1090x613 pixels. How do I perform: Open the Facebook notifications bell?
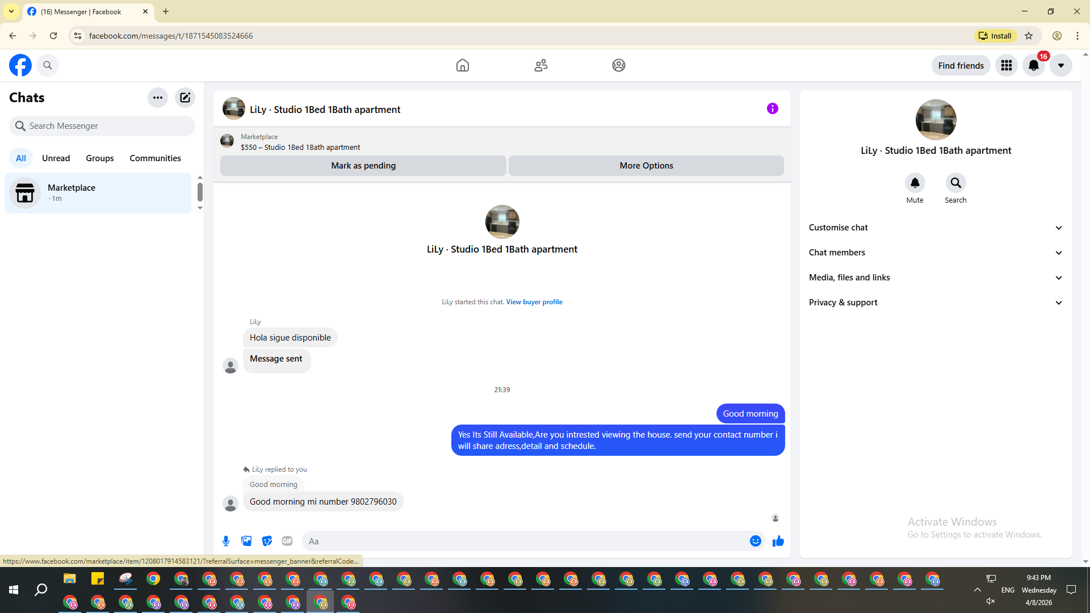click(1033, 65)
